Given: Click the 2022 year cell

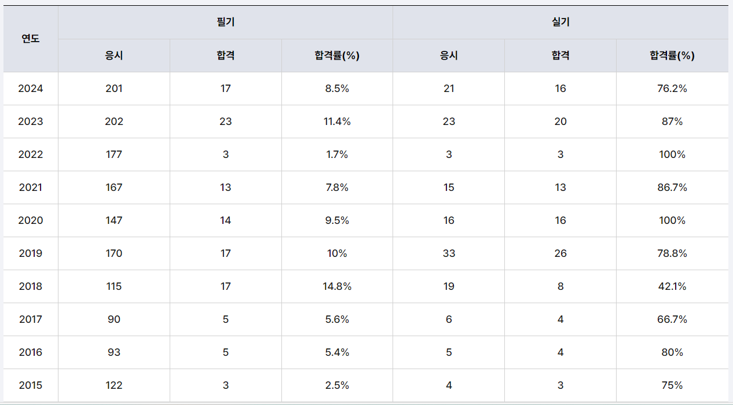Looking at the screenshot, I should 31,154.
